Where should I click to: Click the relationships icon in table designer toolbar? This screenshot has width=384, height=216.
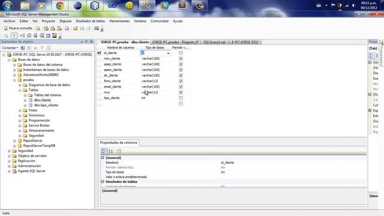22,36
